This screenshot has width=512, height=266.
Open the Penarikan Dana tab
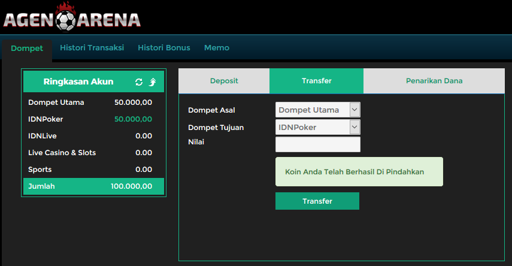point(434,81)
